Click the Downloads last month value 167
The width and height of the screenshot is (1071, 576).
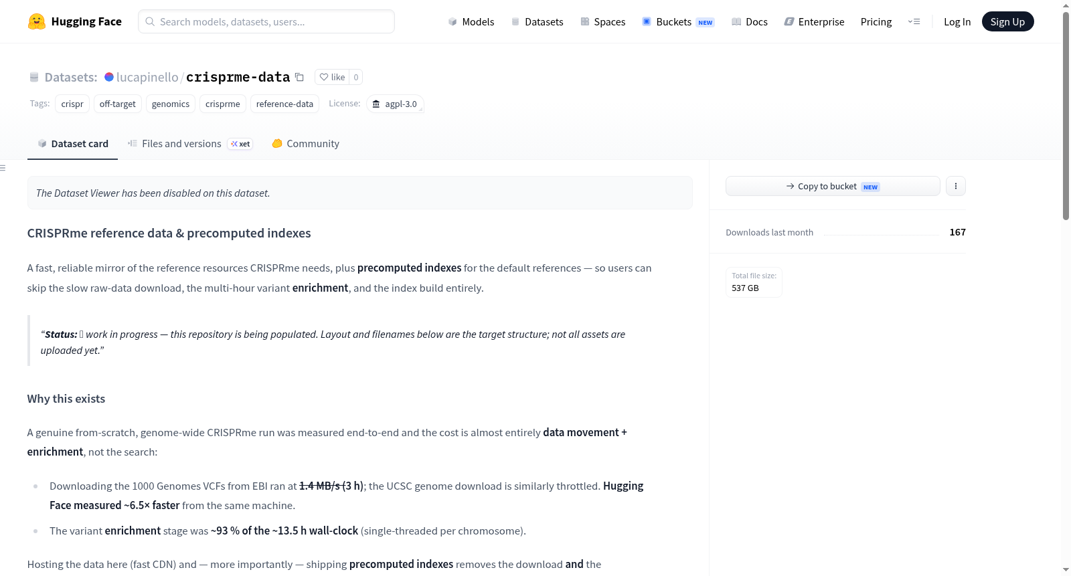click(x=958, y=232)
